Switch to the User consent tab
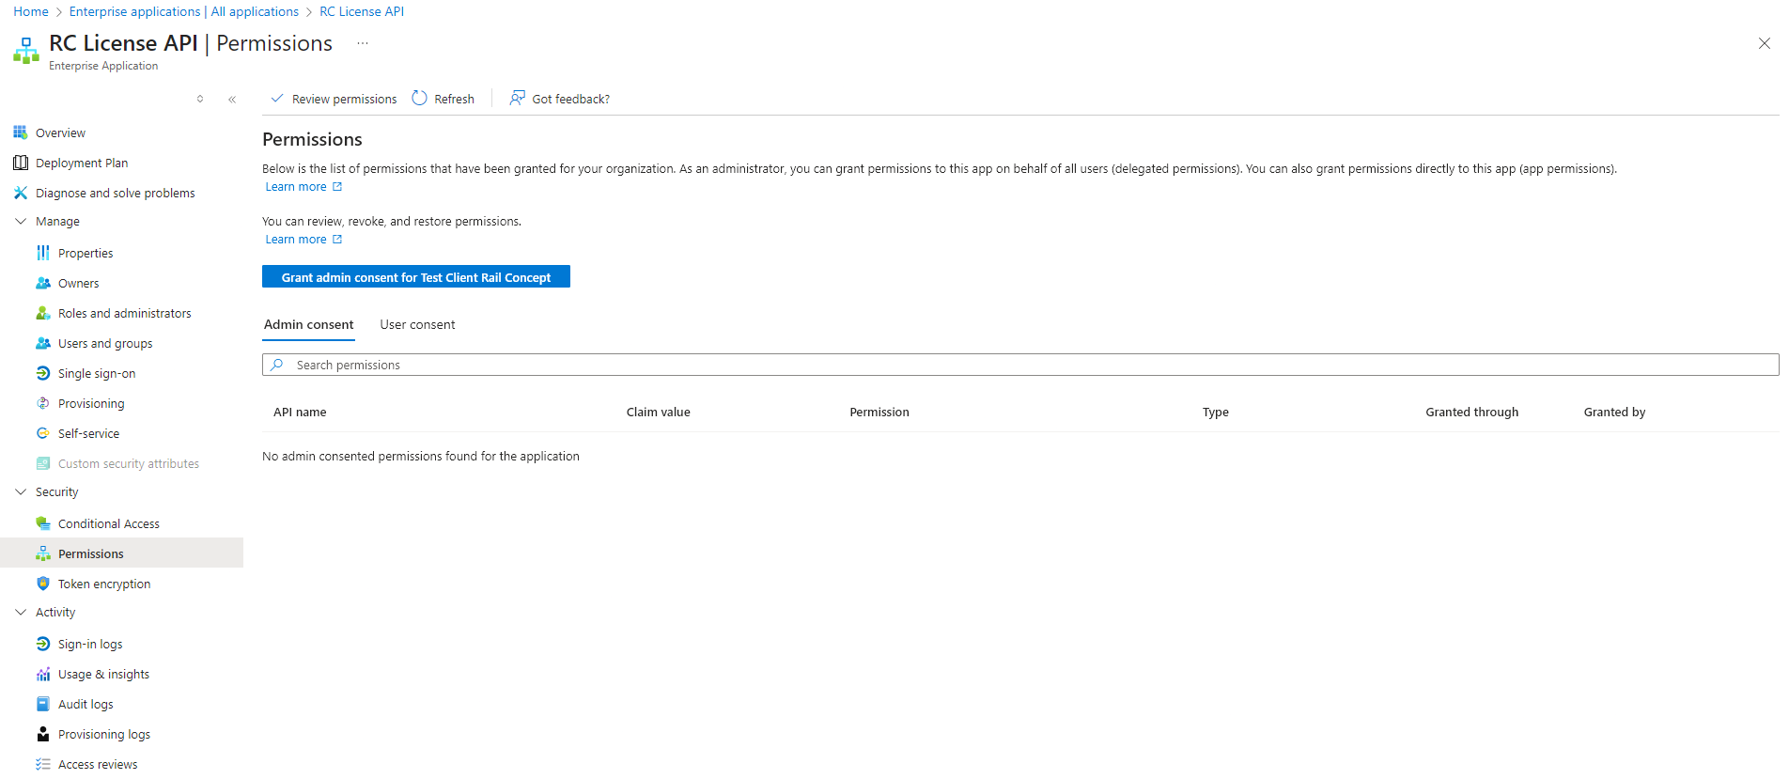 pos(417,325)
